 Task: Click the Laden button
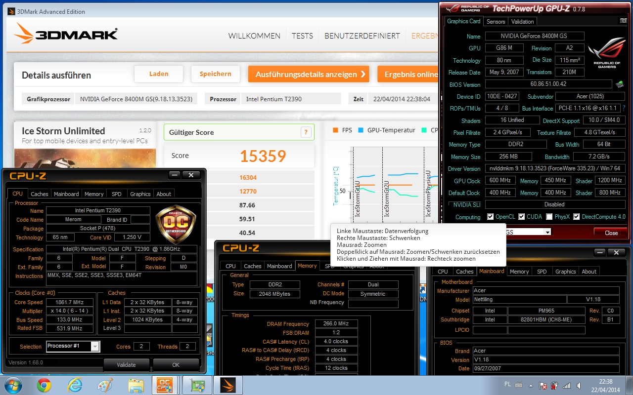tap(159, 74)
